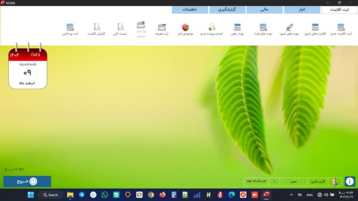The height and width of the screenshot is (201, 358).
Task: Click the کاربر جاری label
Action: click(318, 181)
